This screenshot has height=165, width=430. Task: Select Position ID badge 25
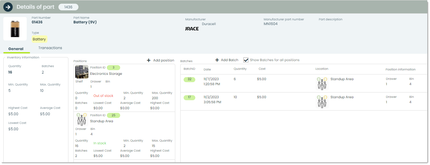click(114, 115)
